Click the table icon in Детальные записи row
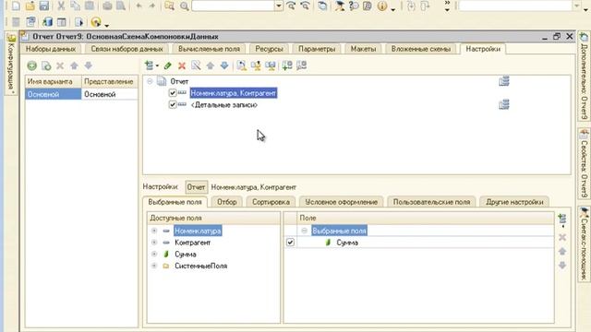The width and height of the screenshot is (591, 332). [x=504, y=104]
